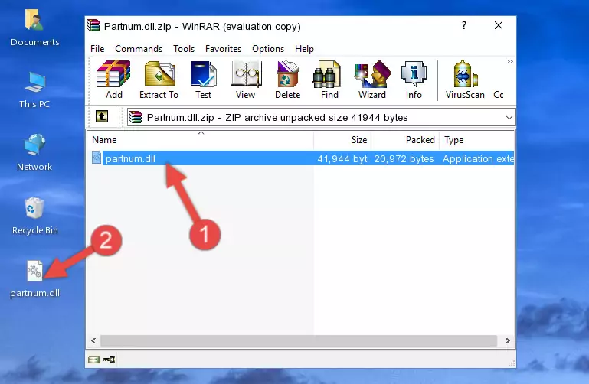Open the View file tool
Viewport: 589px width, 384px height.
(246, 80)
